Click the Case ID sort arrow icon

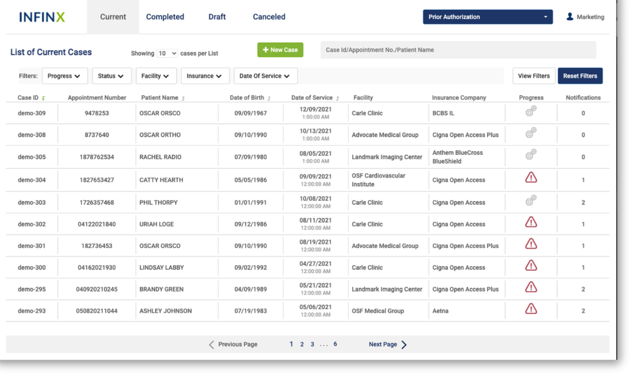click(x=43, y=98)
